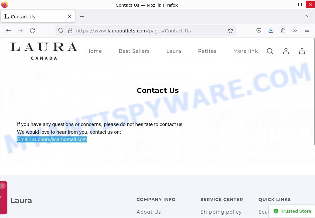Viewport: 315px width, 218px height.
Task: Click the SERVICE CENTER footer heading
Action: pos(221,199)
